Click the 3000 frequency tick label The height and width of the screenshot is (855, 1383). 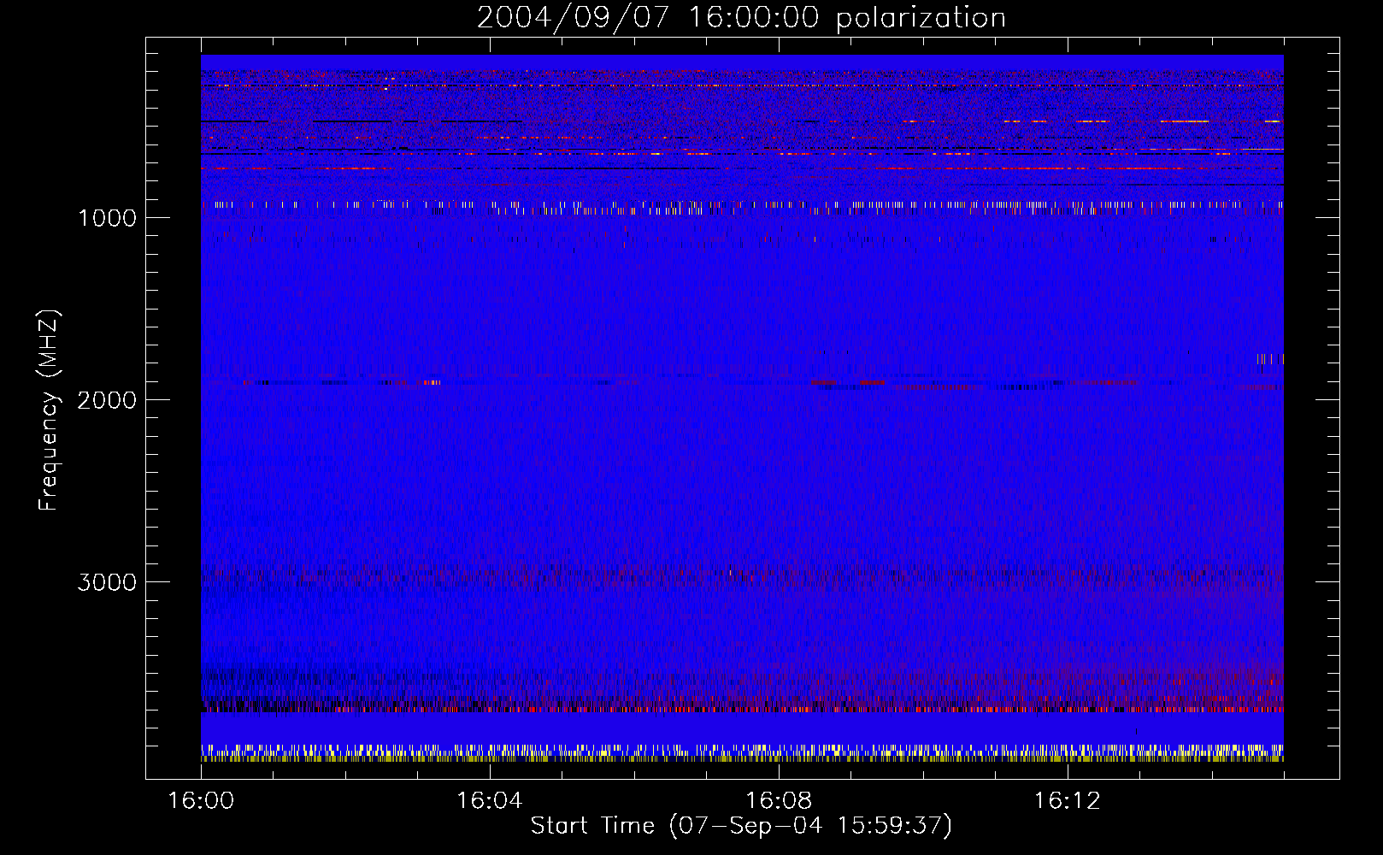click(x=107, y=582)
